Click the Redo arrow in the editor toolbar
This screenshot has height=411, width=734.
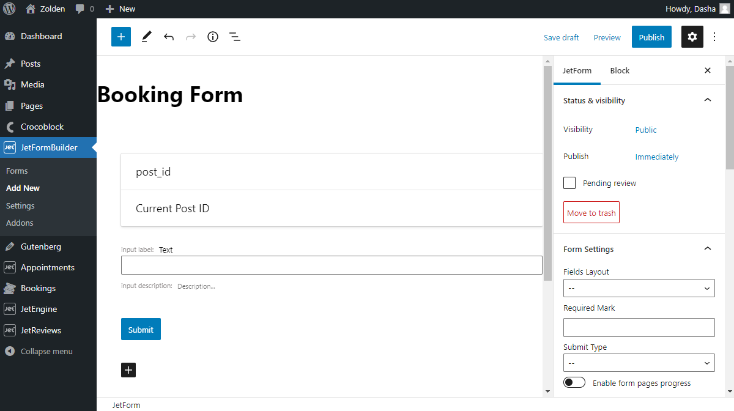tap(191, 37)
